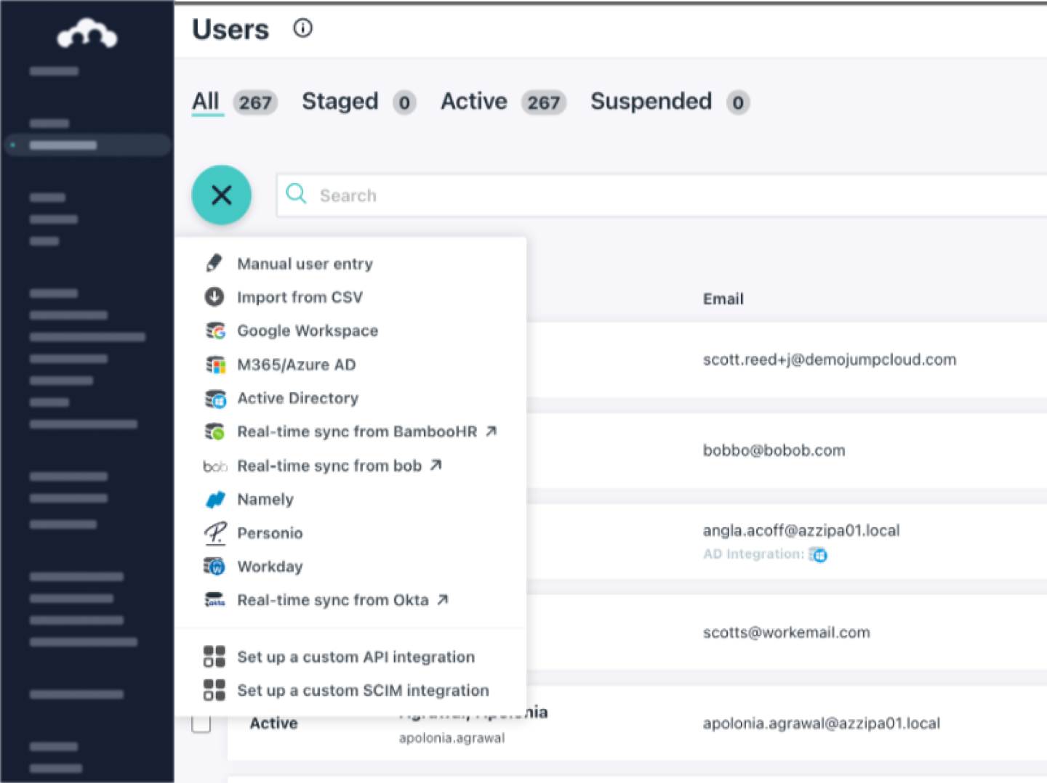Click the magnifier search icon

click(296, 193)
